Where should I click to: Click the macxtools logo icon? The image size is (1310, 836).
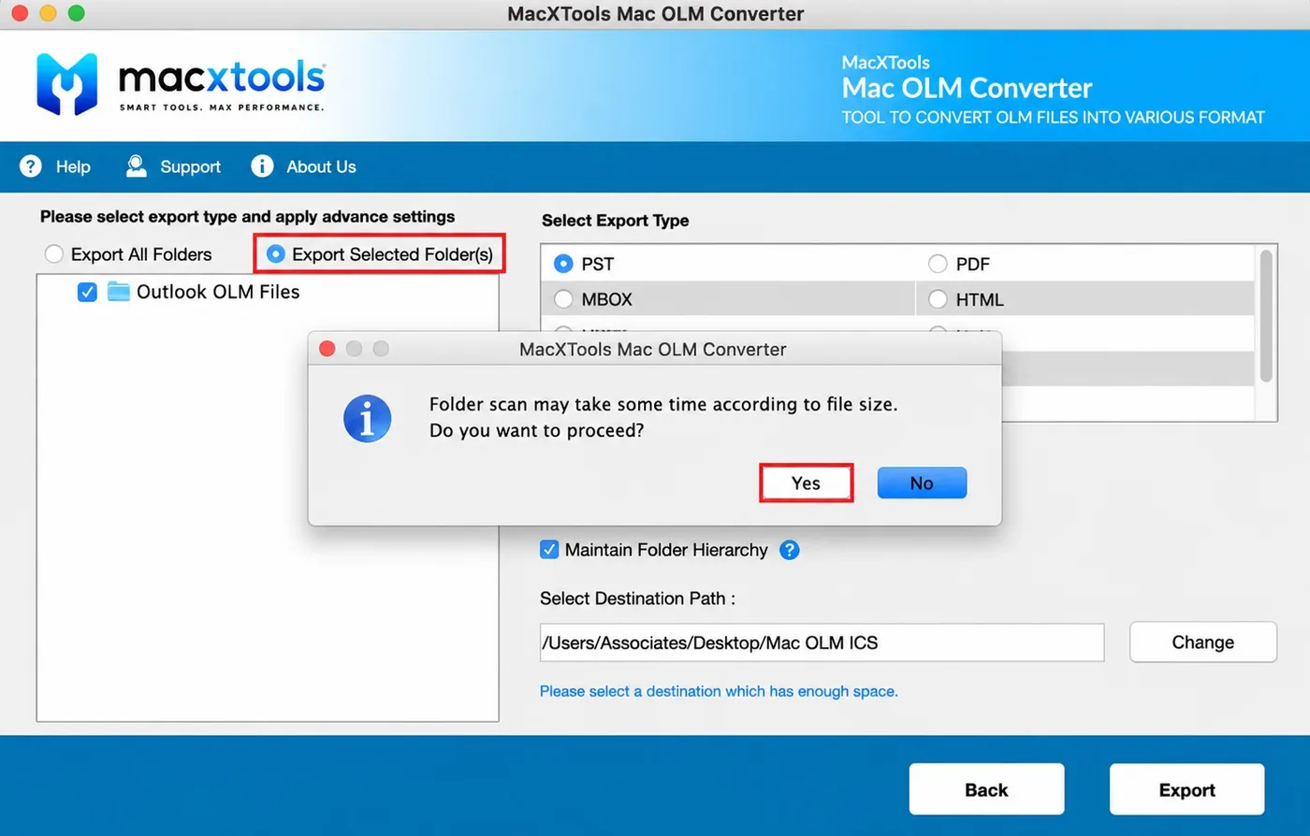click(66, 84)
